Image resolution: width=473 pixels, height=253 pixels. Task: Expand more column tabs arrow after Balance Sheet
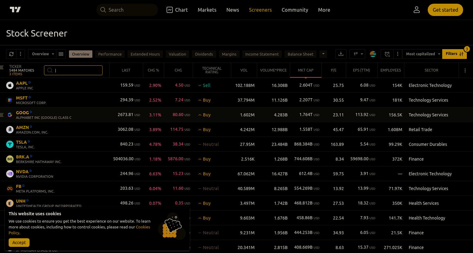pos(323,54)
